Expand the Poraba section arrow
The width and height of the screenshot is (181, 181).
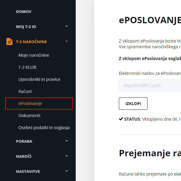(67, 141)
